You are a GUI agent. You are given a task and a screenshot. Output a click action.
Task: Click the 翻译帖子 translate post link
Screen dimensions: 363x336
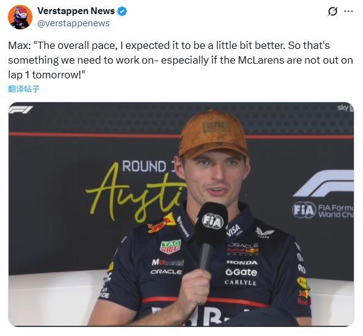(24, 89)
